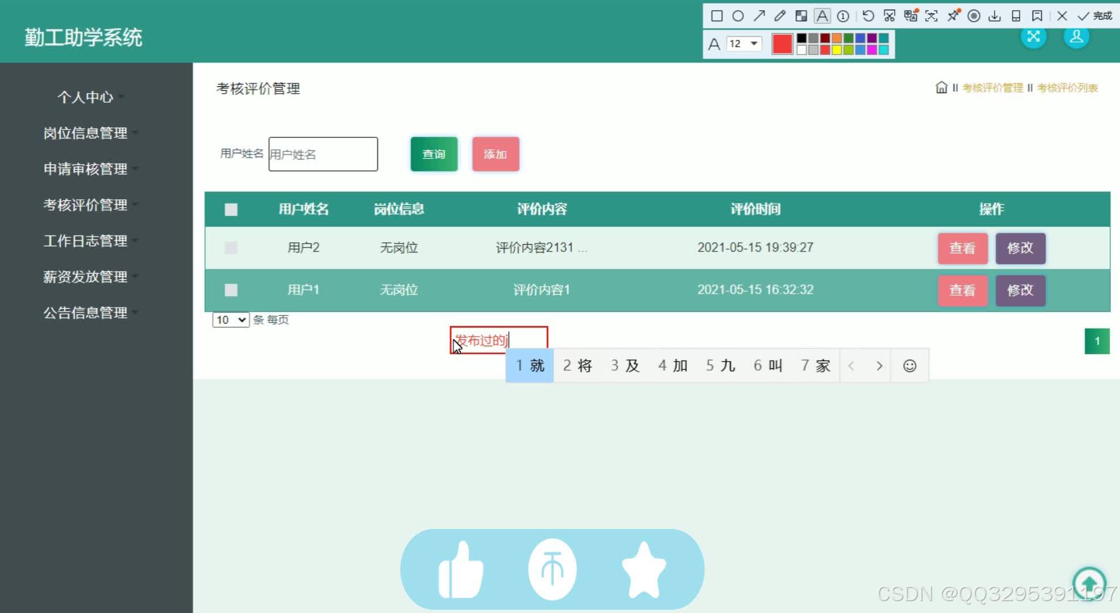The image size is (1120, 613).
Task: Select the mosaic blur tool
Action: tap(801, 16)
